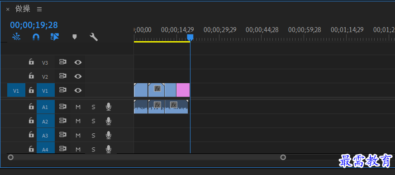Toggle lock on track A4
The width and height of the screenshot is (395, 175).
pos(31,149)
